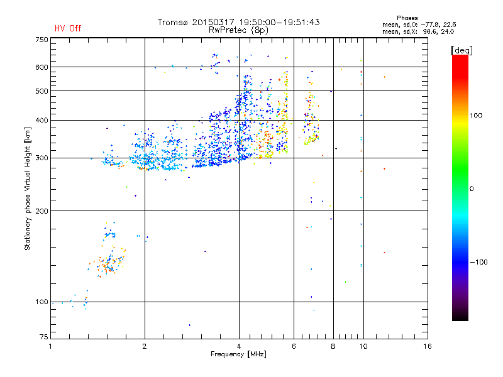
Task: Click the colorbar tick label '0'
Action: (x=472, y=189)
